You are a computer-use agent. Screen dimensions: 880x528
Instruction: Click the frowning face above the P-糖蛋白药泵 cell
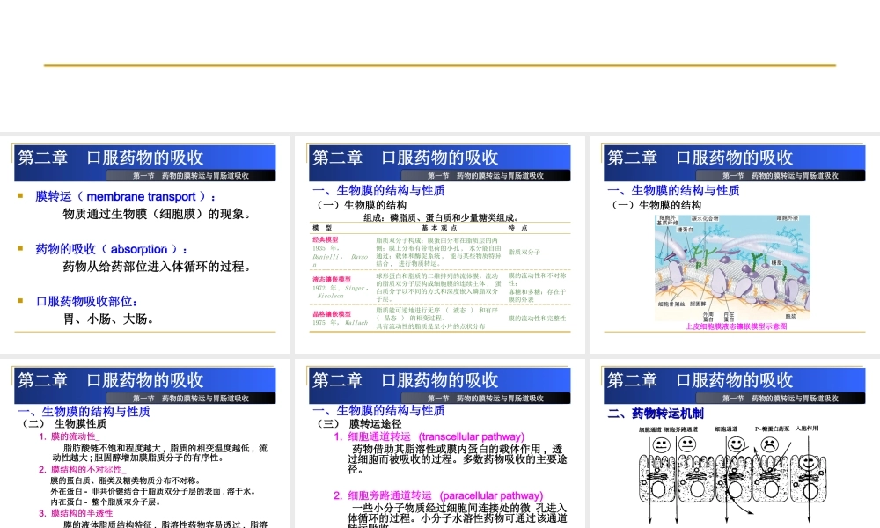point(770,444)
